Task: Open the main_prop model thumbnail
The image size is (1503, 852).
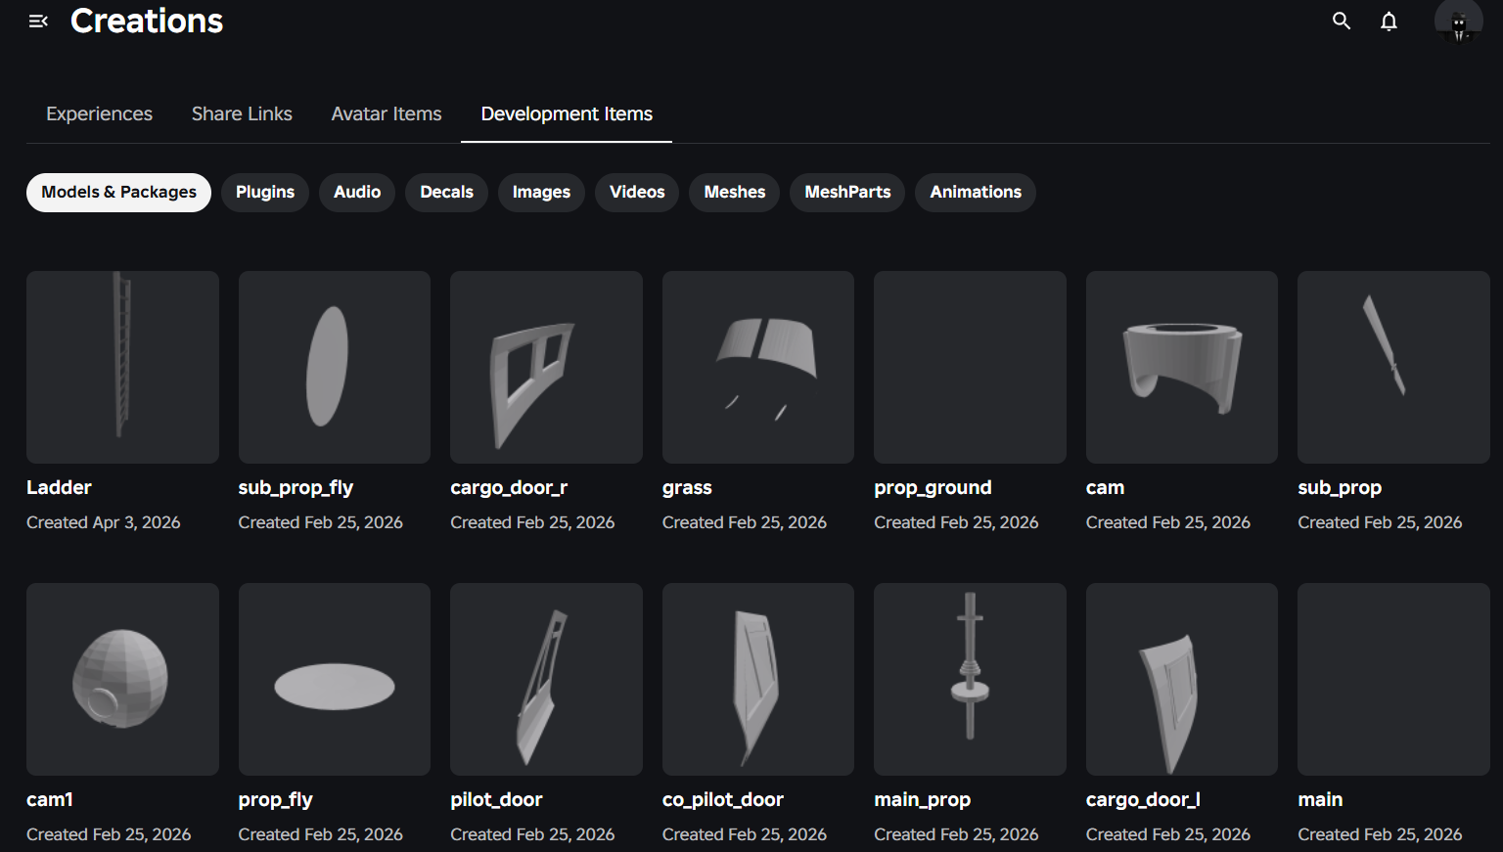Action: pyautogui.click(x=970, y=679)
